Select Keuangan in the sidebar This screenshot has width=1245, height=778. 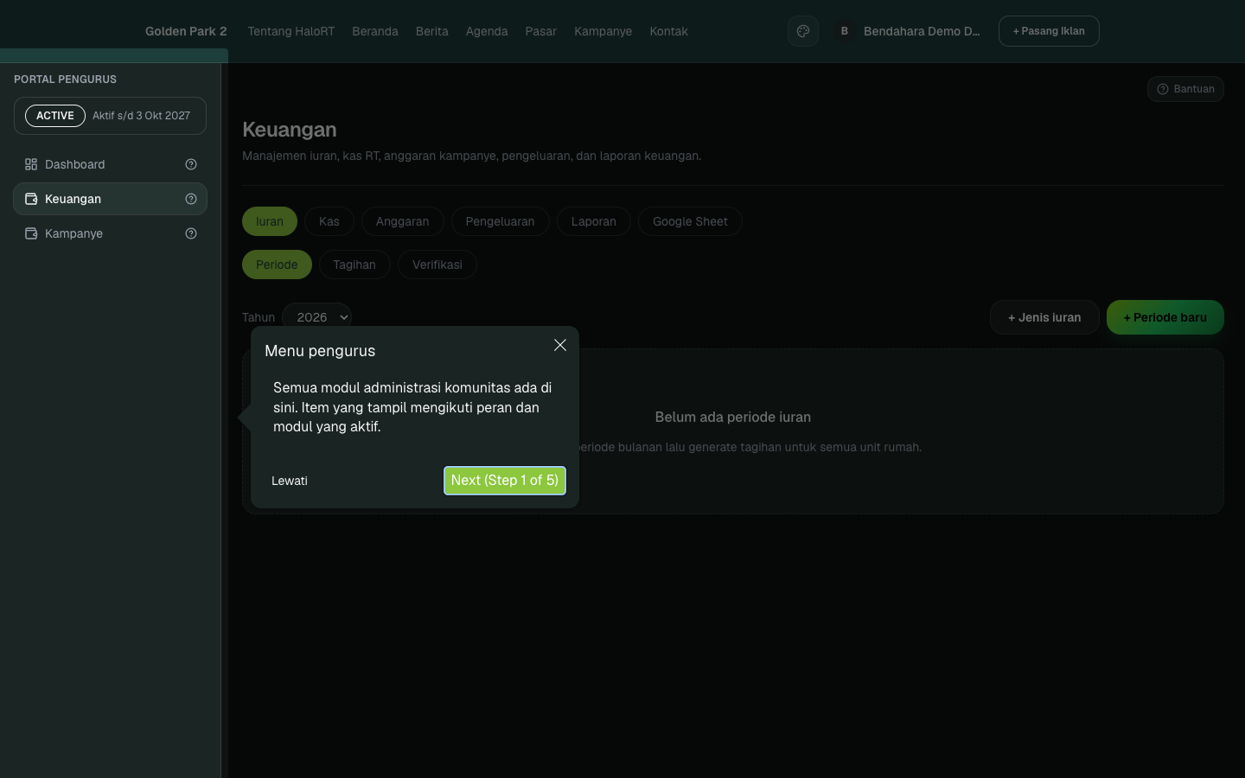[110, 199]
